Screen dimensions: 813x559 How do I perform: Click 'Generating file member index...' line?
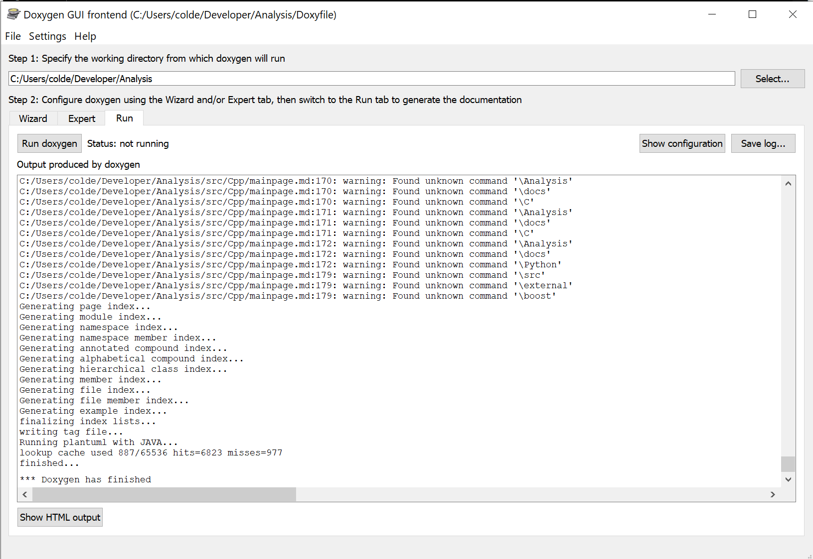104,400
